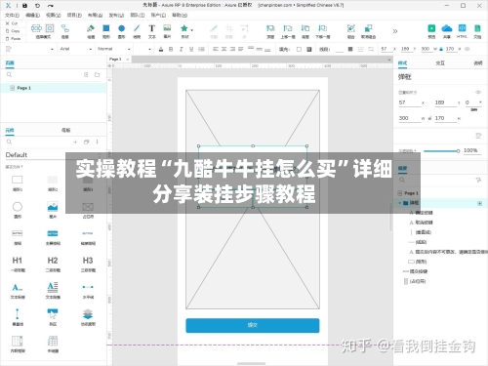This screenshot has width=488, height=366.
Task: Select the Connect tool
Action: coord(65,31)
